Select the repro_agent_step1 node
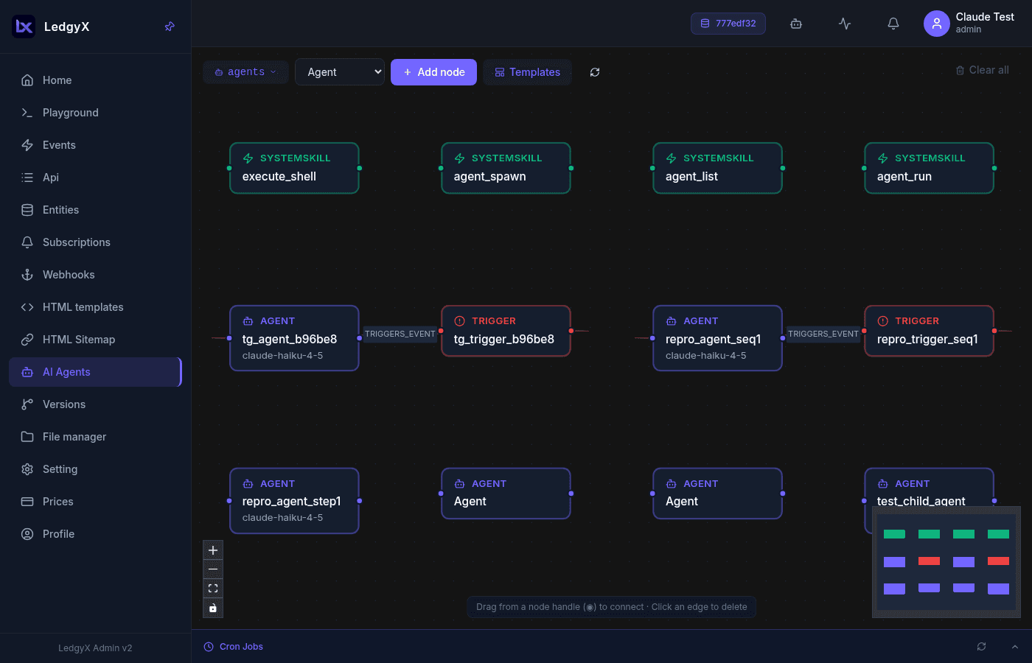Screen dimensions: 1032x663 (294, 501)
